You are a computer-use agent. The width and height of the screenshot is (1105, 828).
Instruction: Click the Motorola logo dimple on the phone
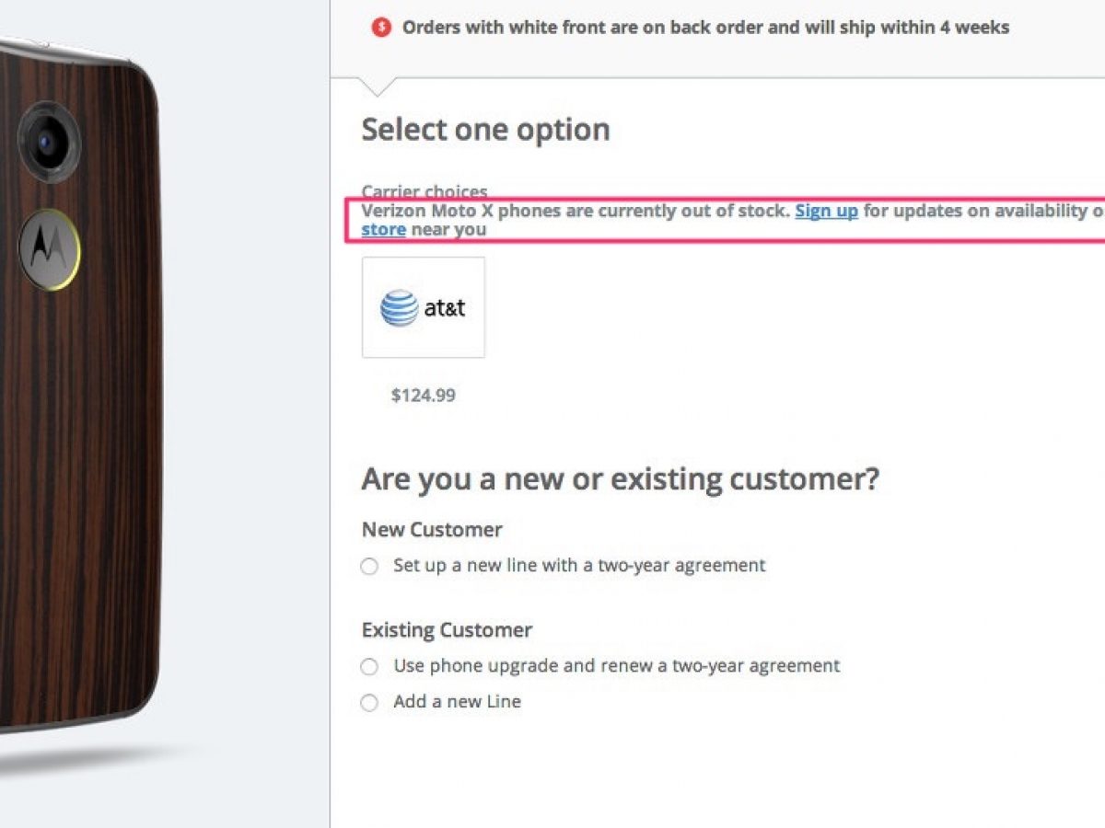tap(49, 248)
